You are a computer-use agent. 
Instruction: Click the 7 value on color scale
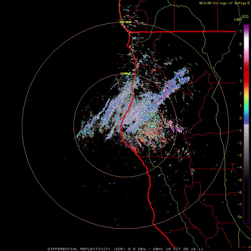point(241,31)
